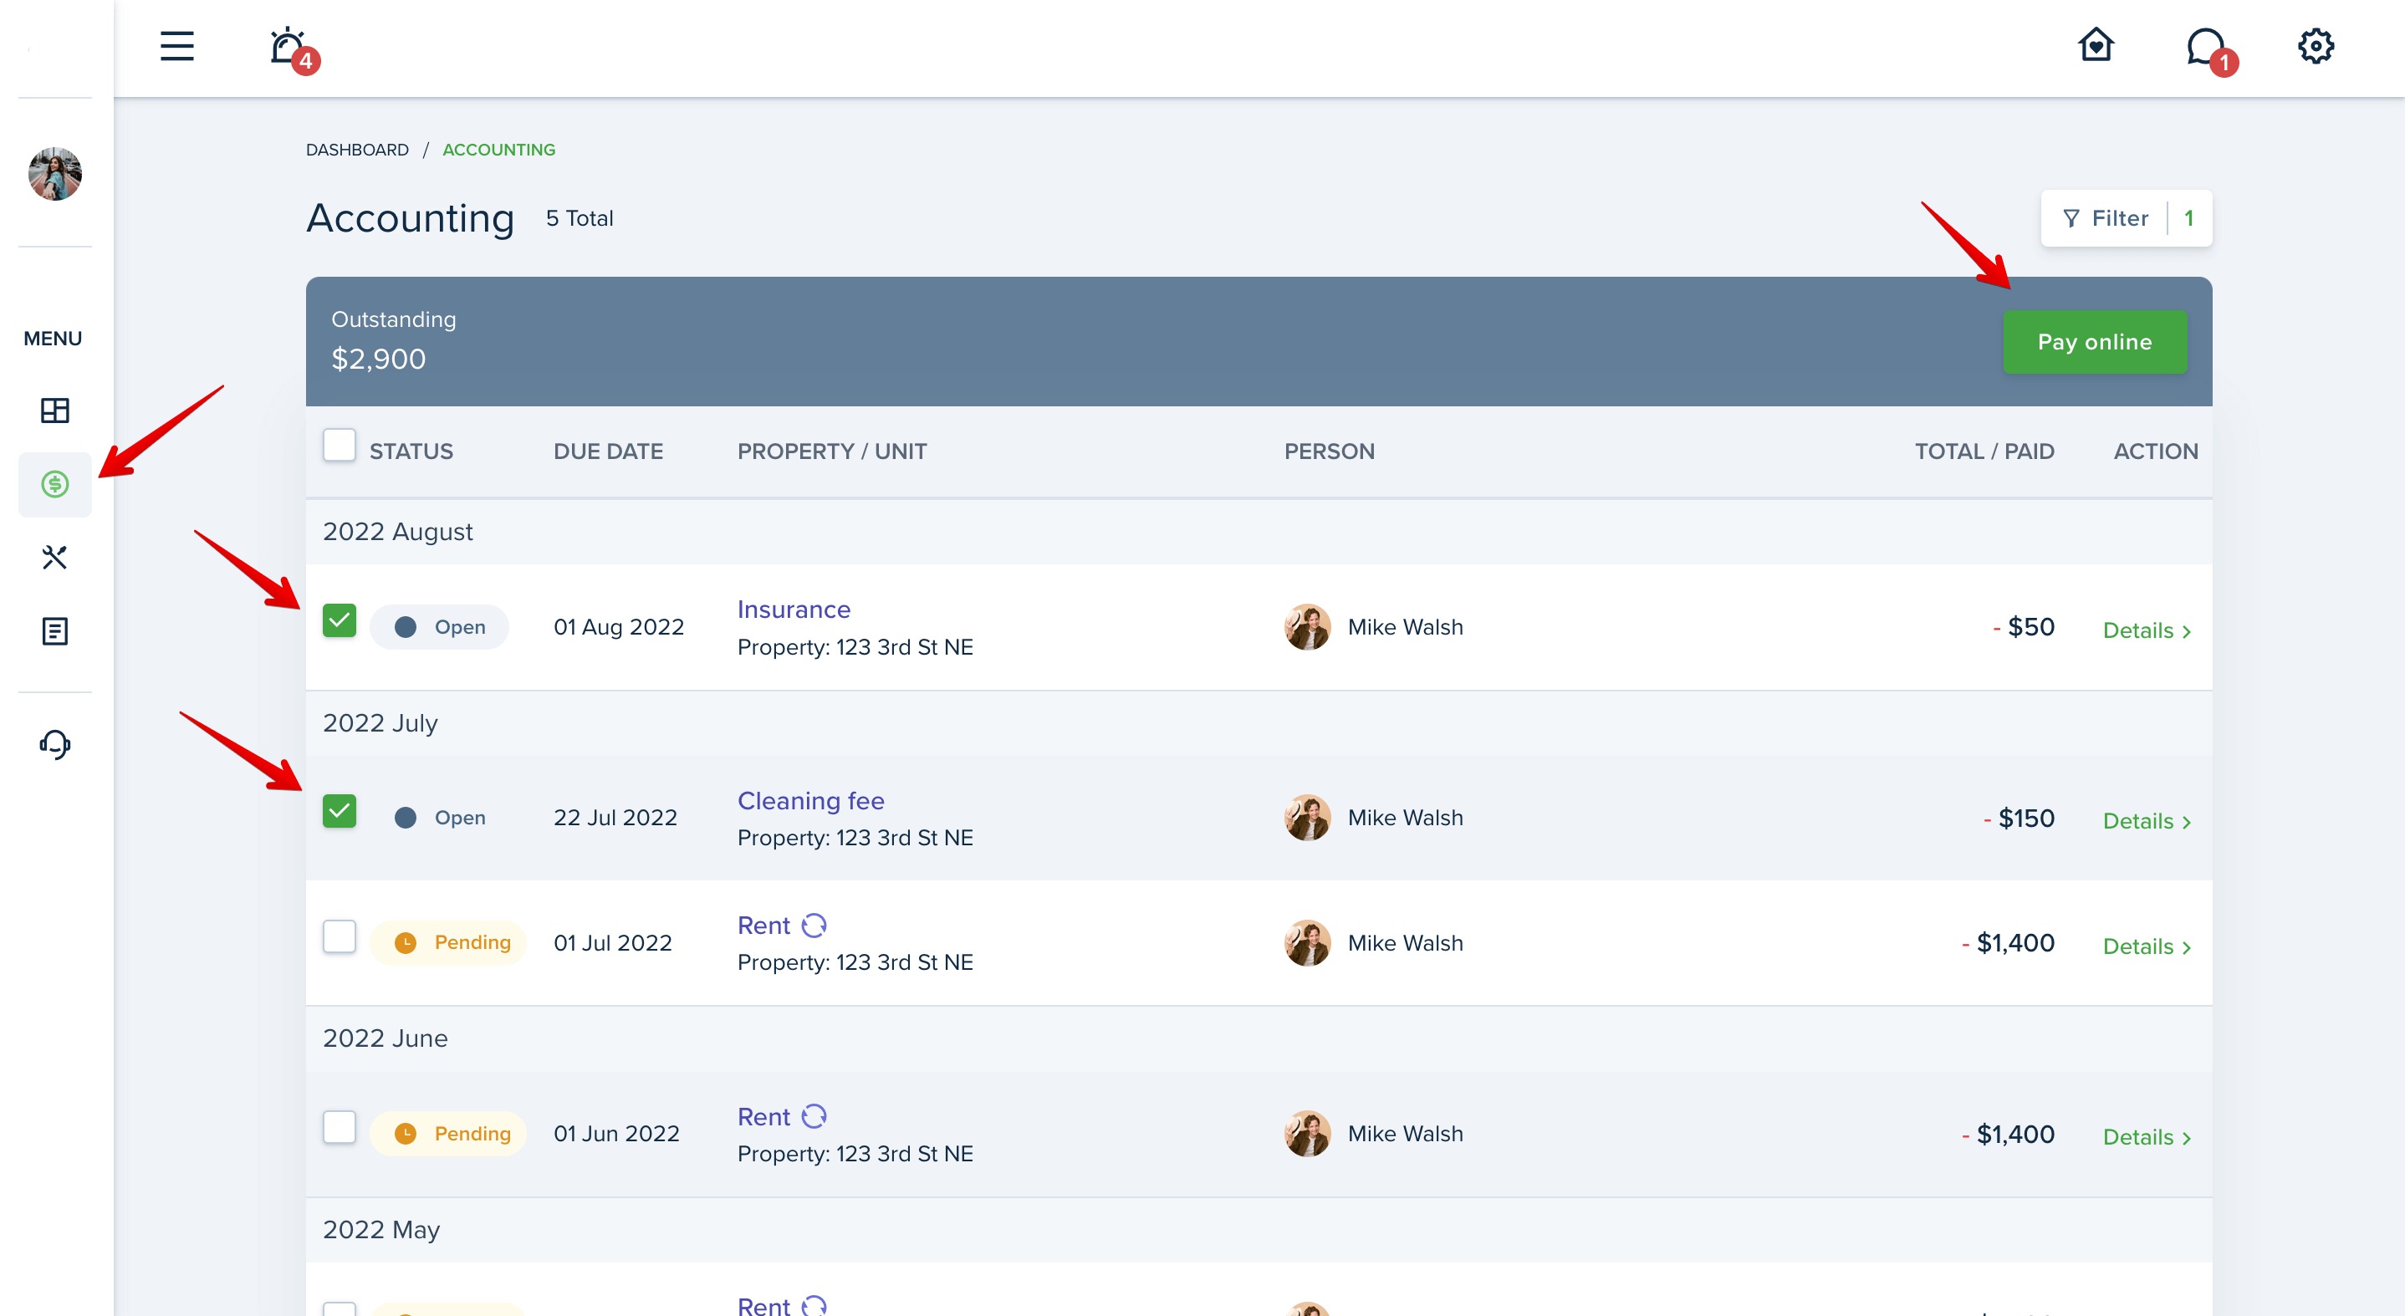Click funnel icon in Filter button
The image size is (2405, 1316).
pyautogui.click(x=2071, y=218)
